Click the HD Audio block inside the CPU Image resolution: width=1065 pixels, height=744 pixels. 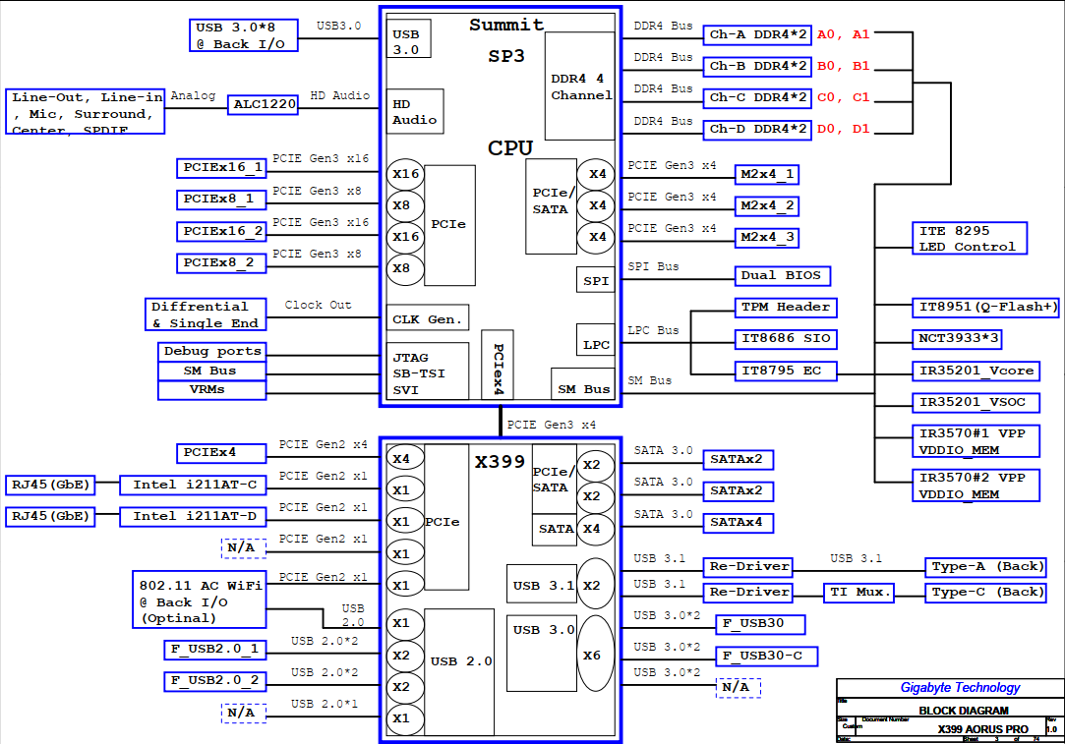pyautogui.click(x=415, y=111)
